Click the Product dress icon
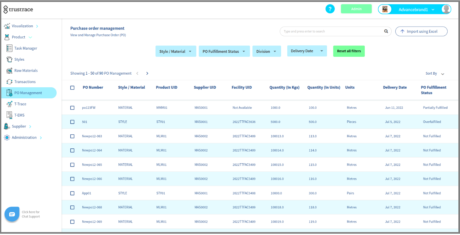 (x=7, y=37)
